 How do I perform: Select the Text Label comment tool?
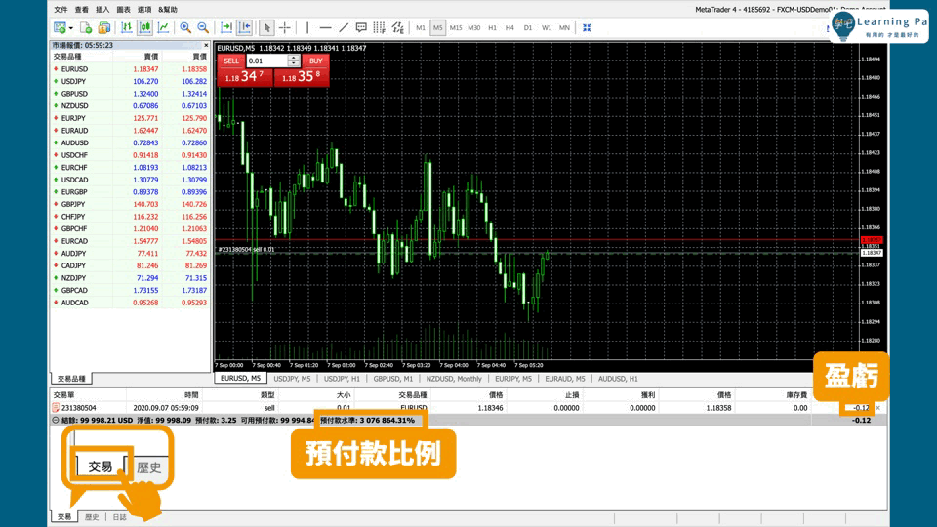[x=361, y=27]
